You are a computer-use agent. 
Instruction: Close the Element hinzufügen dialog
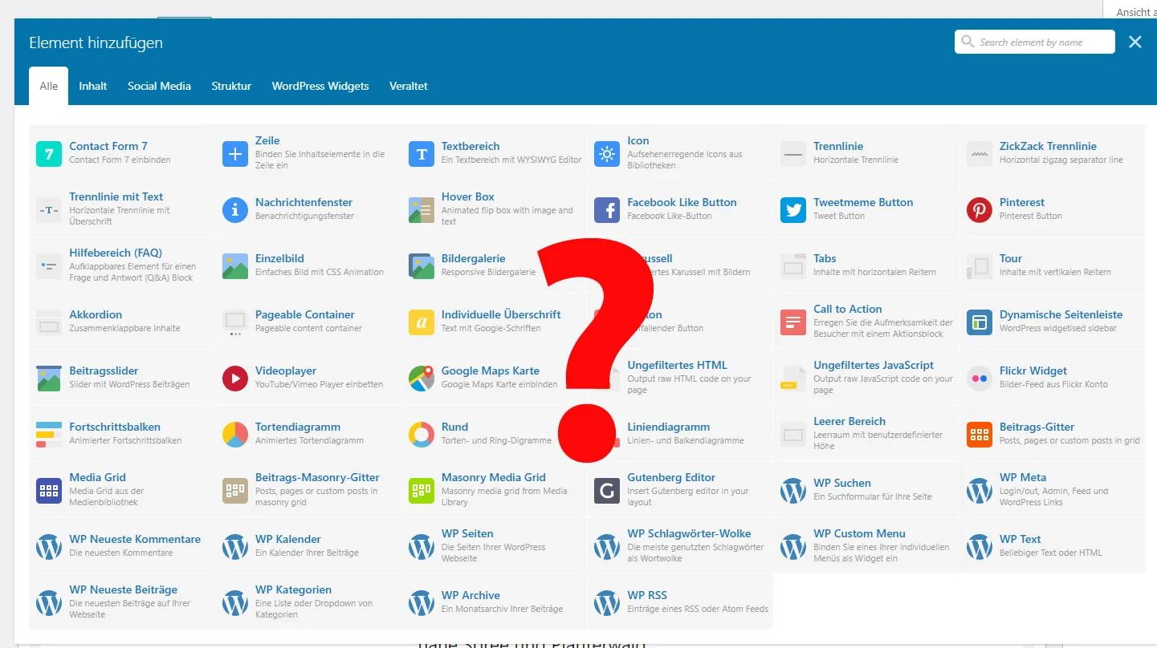click(x=1135, y=42)
